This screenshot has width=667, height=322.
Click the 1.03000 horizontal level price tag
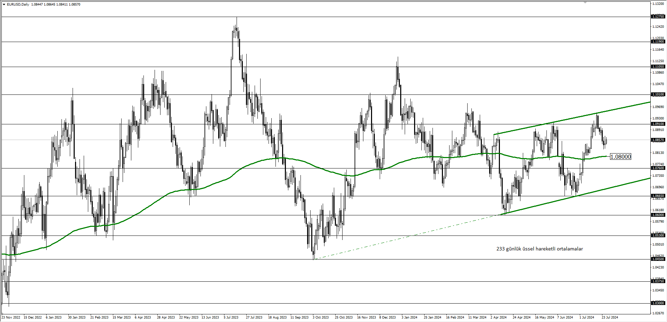[x=658, y=303]
